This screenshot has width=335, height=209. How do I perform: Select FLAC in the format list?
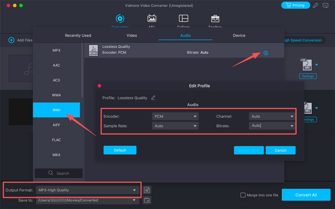pos(57,140)
